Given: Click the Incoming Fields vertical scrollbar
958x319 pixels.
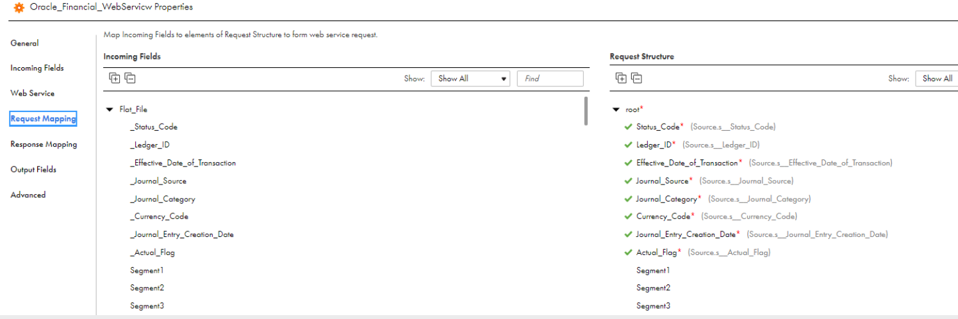Looking at the screenshot, I should [x=586, y=111].
